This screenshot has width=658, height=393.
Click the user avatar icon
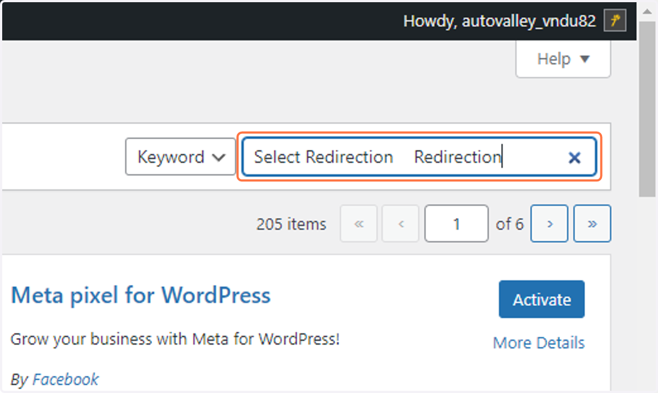coord(615,21)
